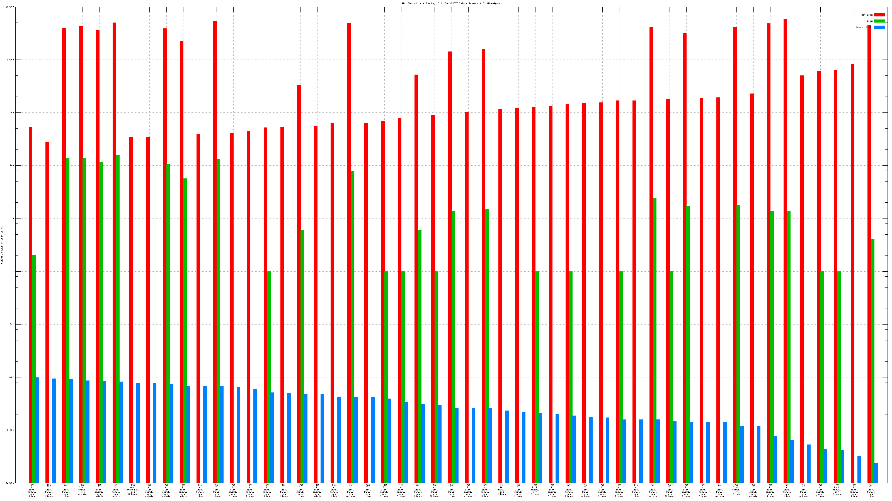Click the 0.1 y-axis tick label
This screenshot has height=501, width=892.
(12, 324)
